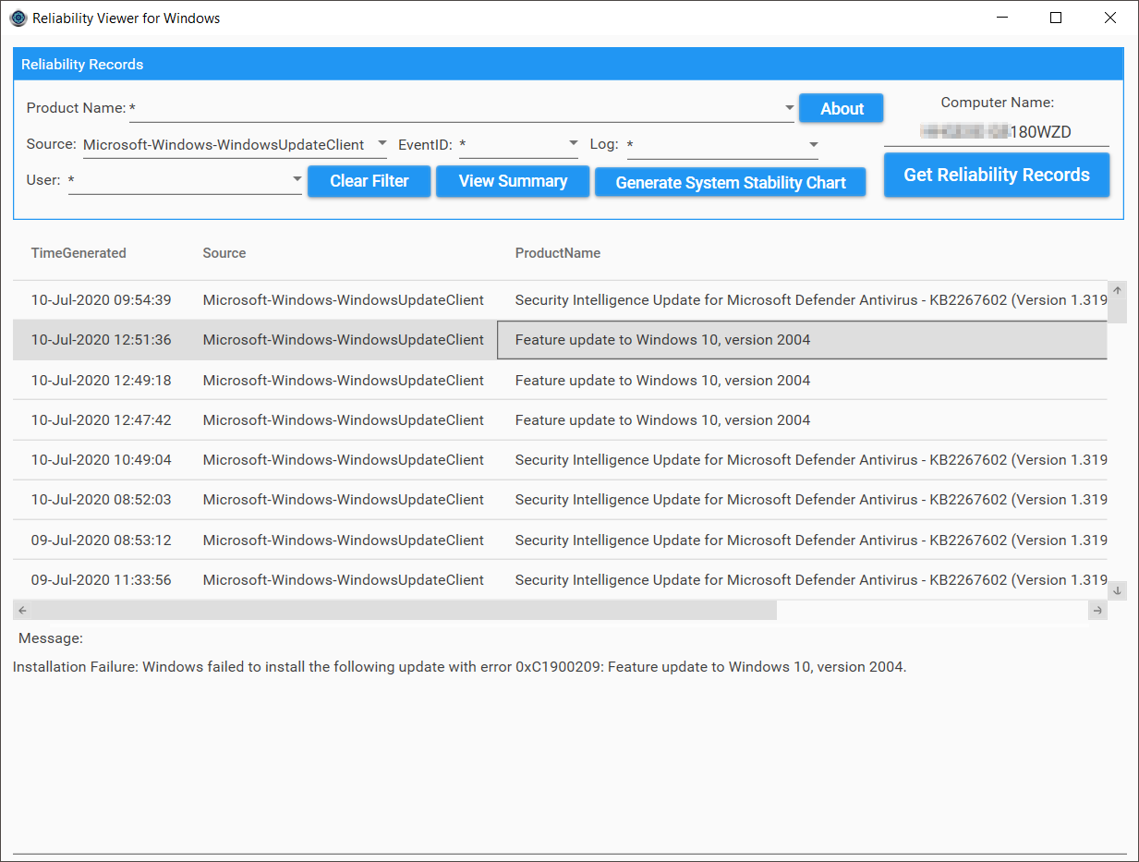Select the row dated 09-Jul-2020 11:33:56
Screen dimensions: 1139x862
click(560, 579)
